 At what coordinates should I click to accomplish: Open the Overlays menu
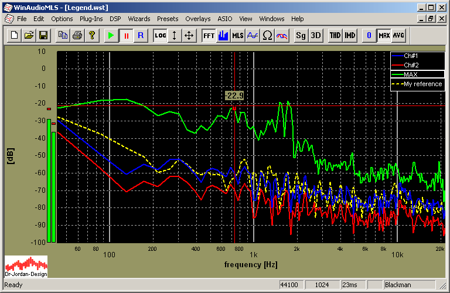point(197,19)
